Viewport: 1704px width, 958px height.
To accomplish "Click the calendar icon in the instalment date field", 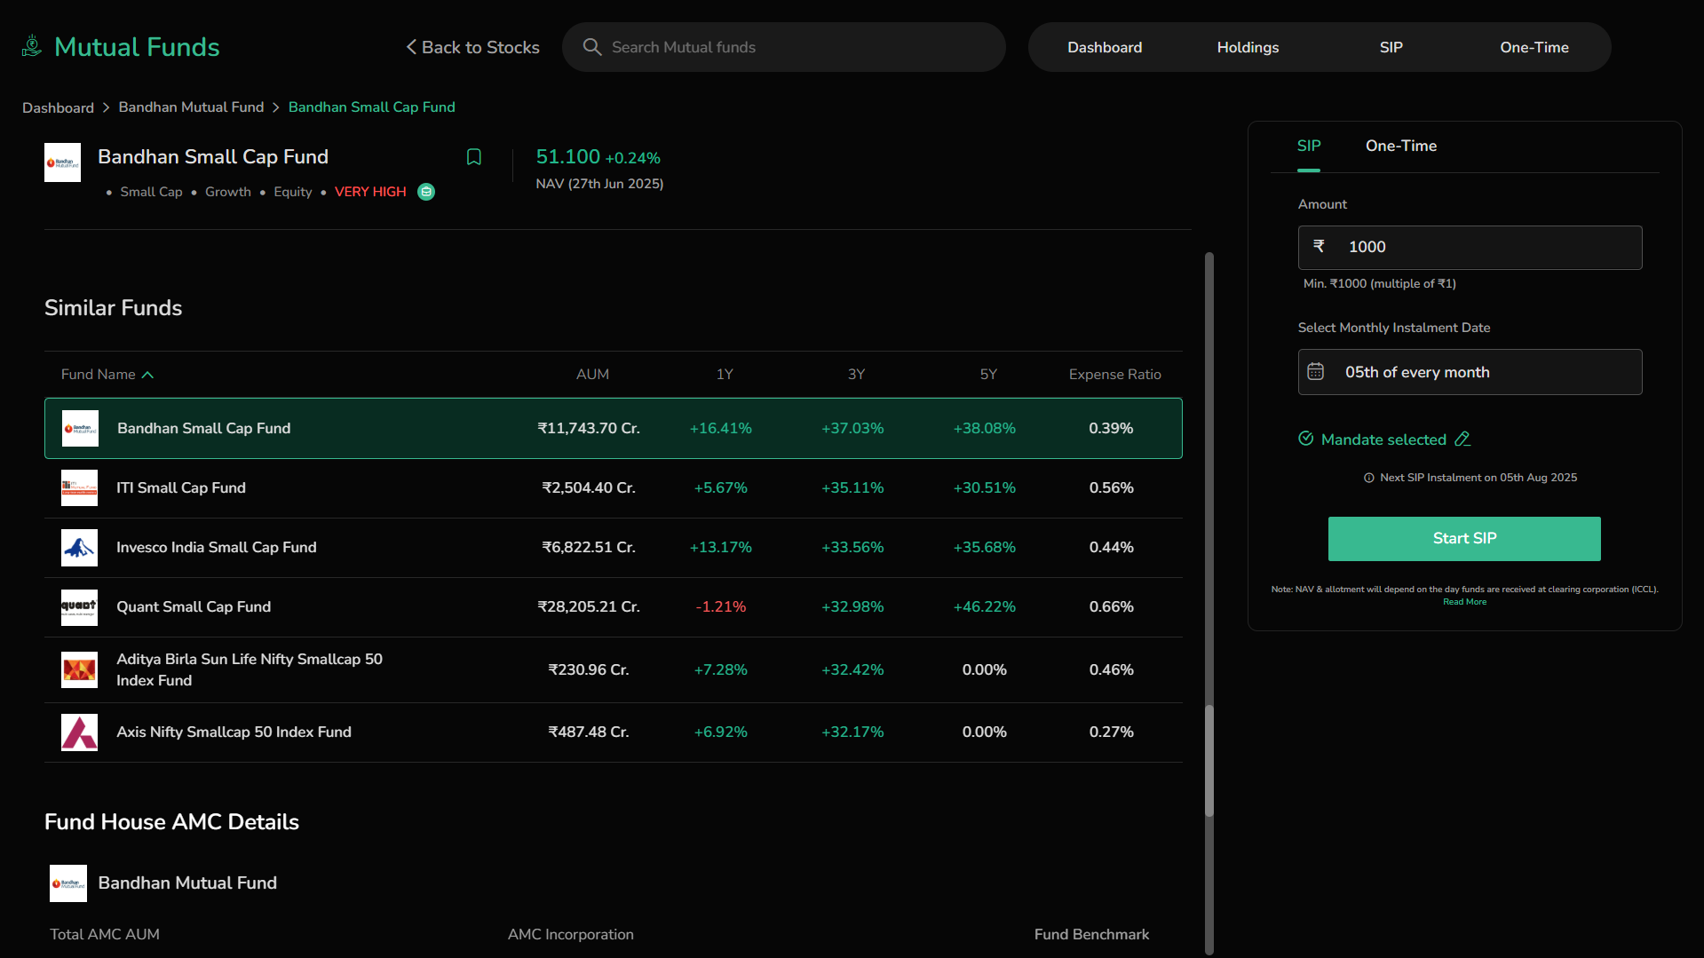I will pos(1316,372).
